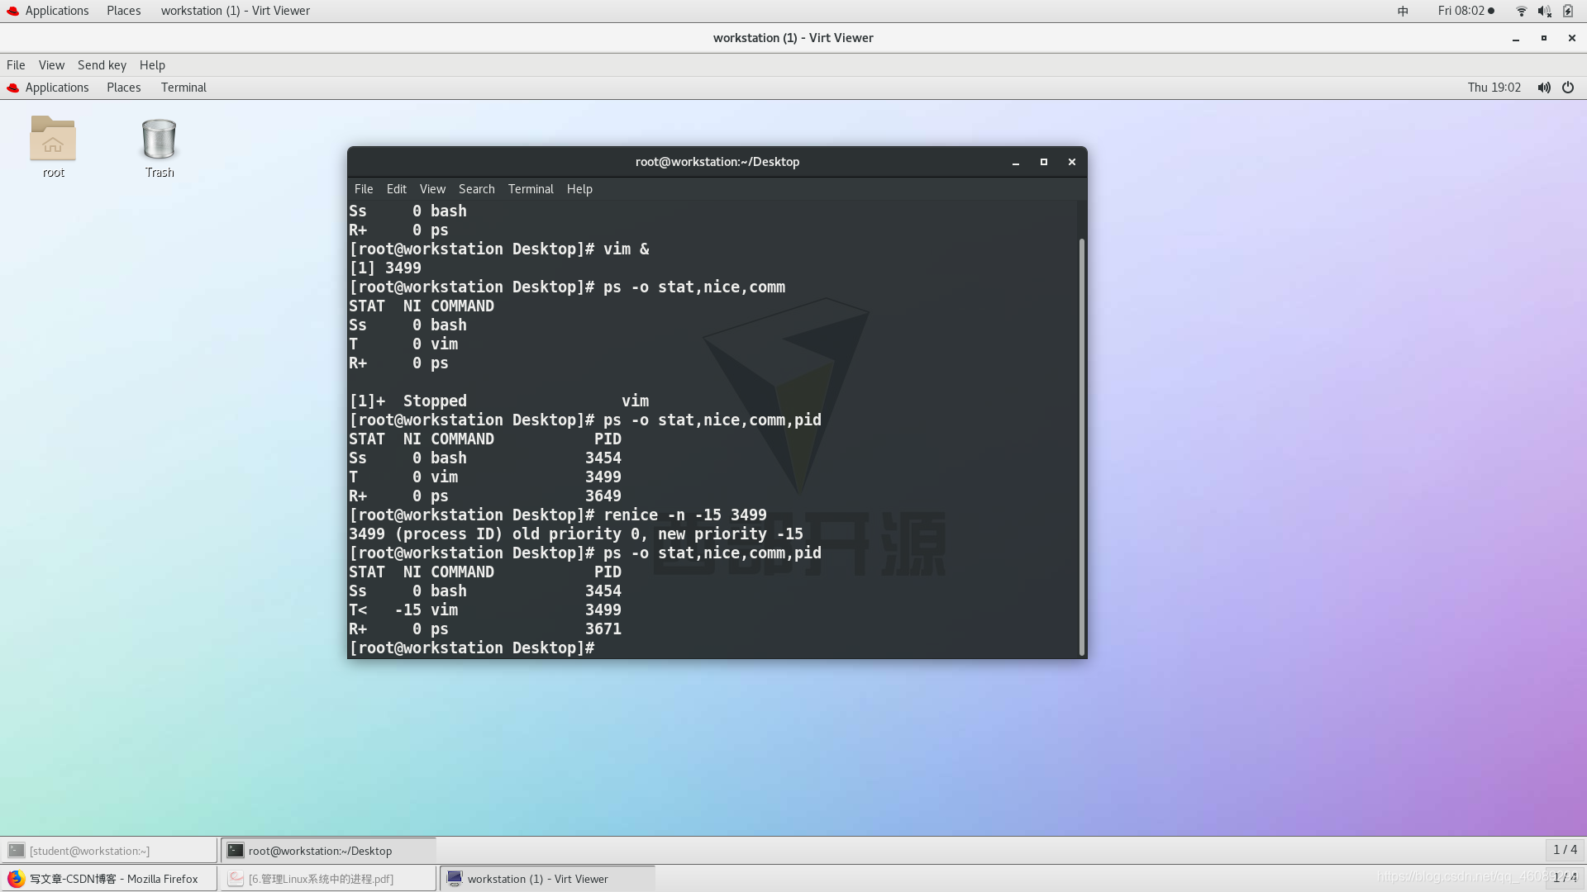Screen dimensions: 1587x892
Task: Open the Applications menu top bar
Action: [x=57, y=10]
